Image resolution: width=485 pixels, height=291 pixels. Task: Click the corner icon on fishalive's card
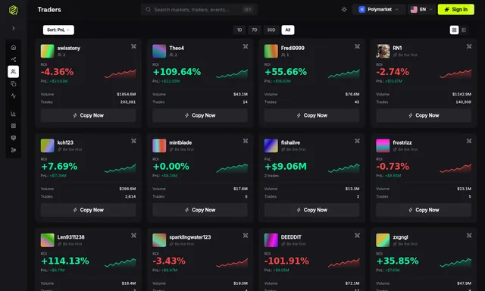[x=357, y=141]
